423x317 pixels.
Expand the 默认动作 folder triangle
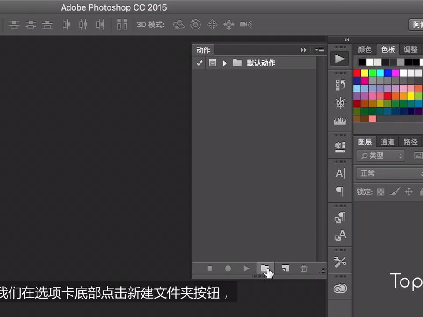coord(225,63)
